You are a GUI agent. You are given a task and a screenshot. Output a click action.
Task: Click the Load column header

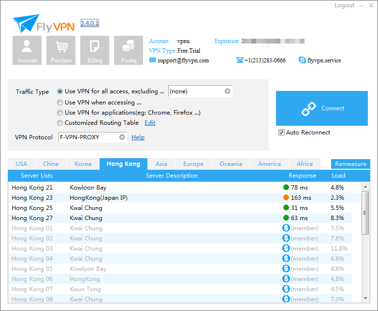338,176
